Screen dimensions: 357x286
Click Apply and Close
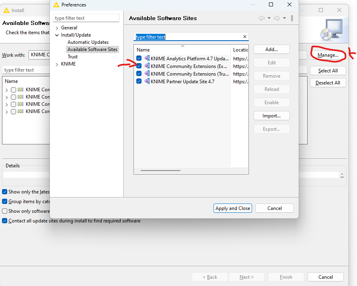pos(233,208)
